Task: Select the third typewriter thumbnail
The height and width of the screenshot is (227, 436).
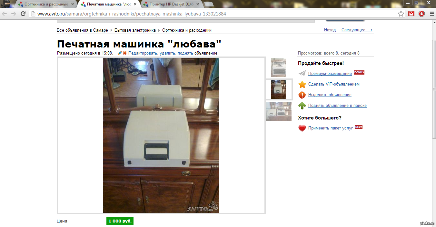Action: 278,111
